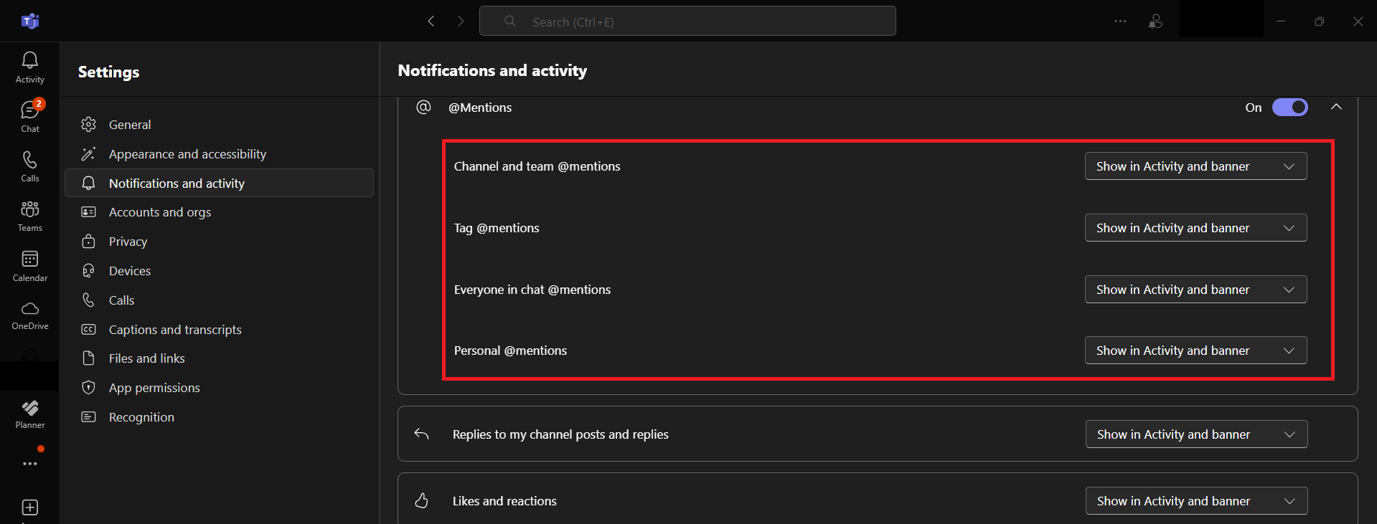This screenshot has width=1377, height=524.
Task: Click the Tag @mentions label
Action: pyautogui.click(x=497, y=227)
